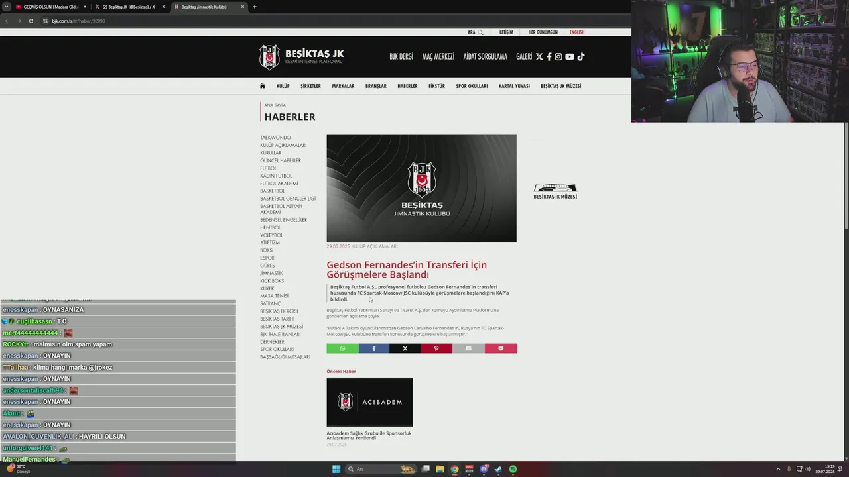Reload the page in the browser
Viewport: 849px width, 477px height.
click(x=31, y=21)
